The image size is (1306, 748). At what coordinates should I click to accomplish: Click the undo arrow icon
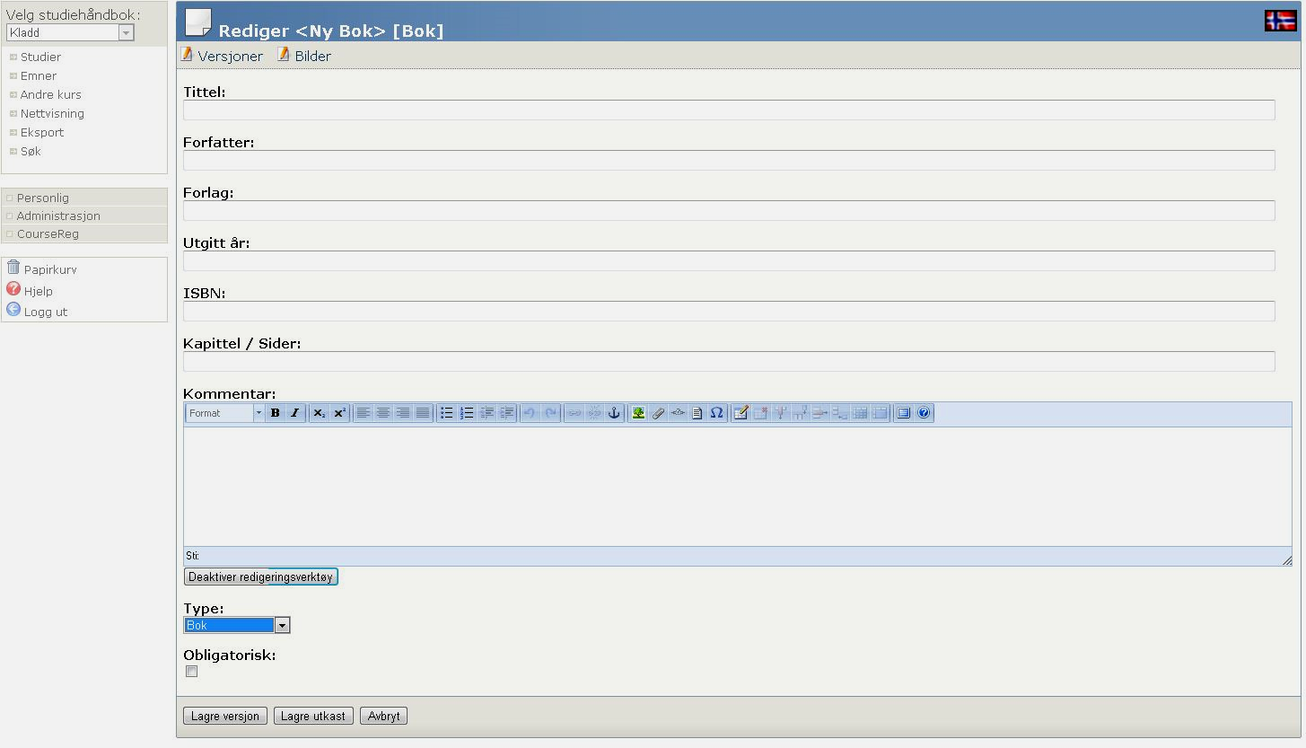point(530,413)
